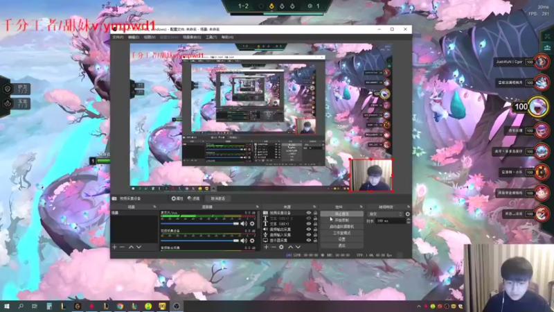Open the transition properties gear icon
This screenshot has height=312, width=554.
pyautogui.click(x=407, y=214)
